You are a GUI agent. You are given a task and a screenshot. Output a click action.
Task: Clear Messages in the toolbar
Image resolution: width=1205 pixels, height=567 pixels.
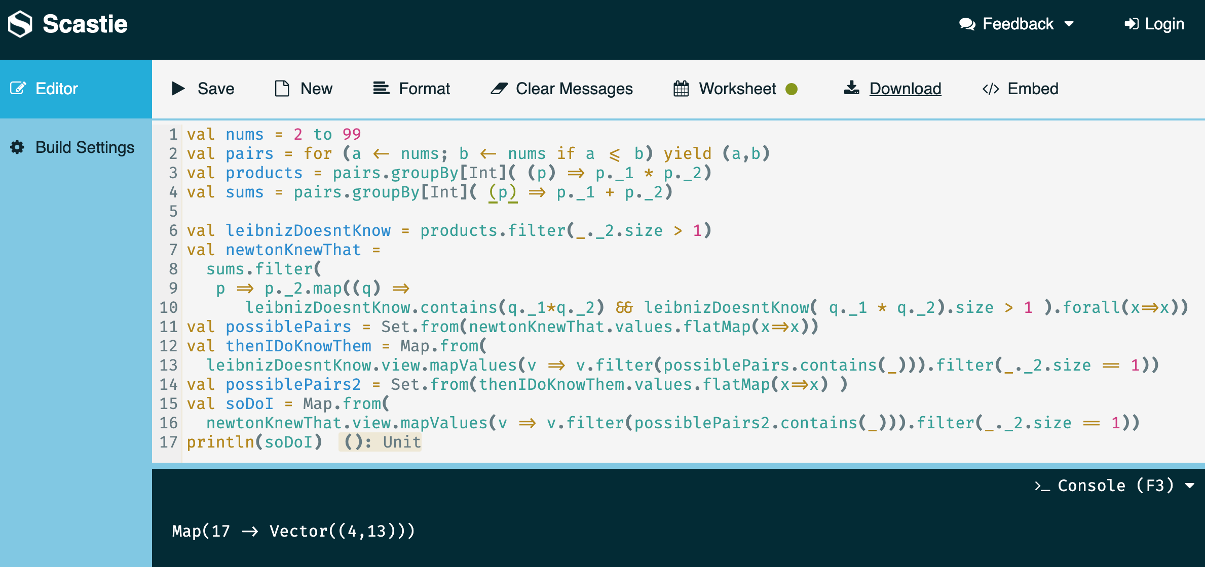click(561, 89)
